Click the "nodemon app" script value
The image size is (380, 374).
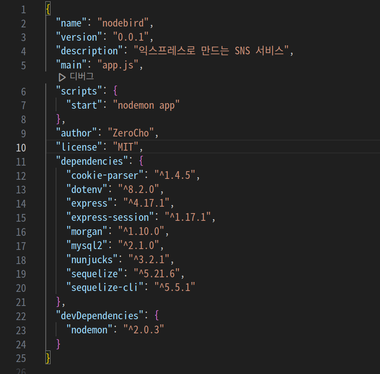click(146, 105)
